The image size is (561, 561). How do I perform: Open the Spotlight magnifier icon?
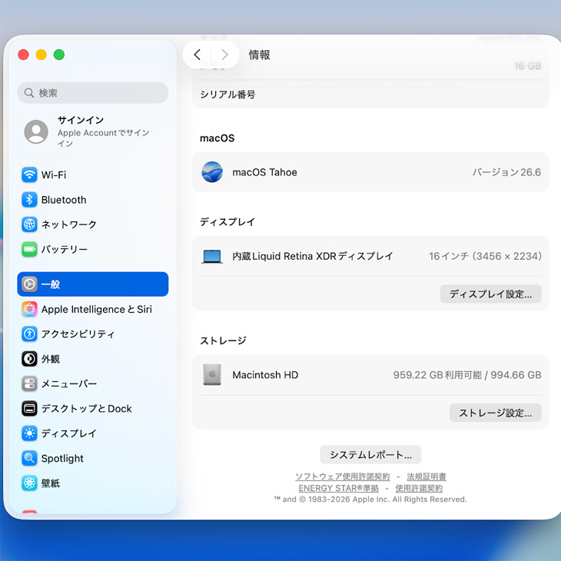(x=29, y=458)
